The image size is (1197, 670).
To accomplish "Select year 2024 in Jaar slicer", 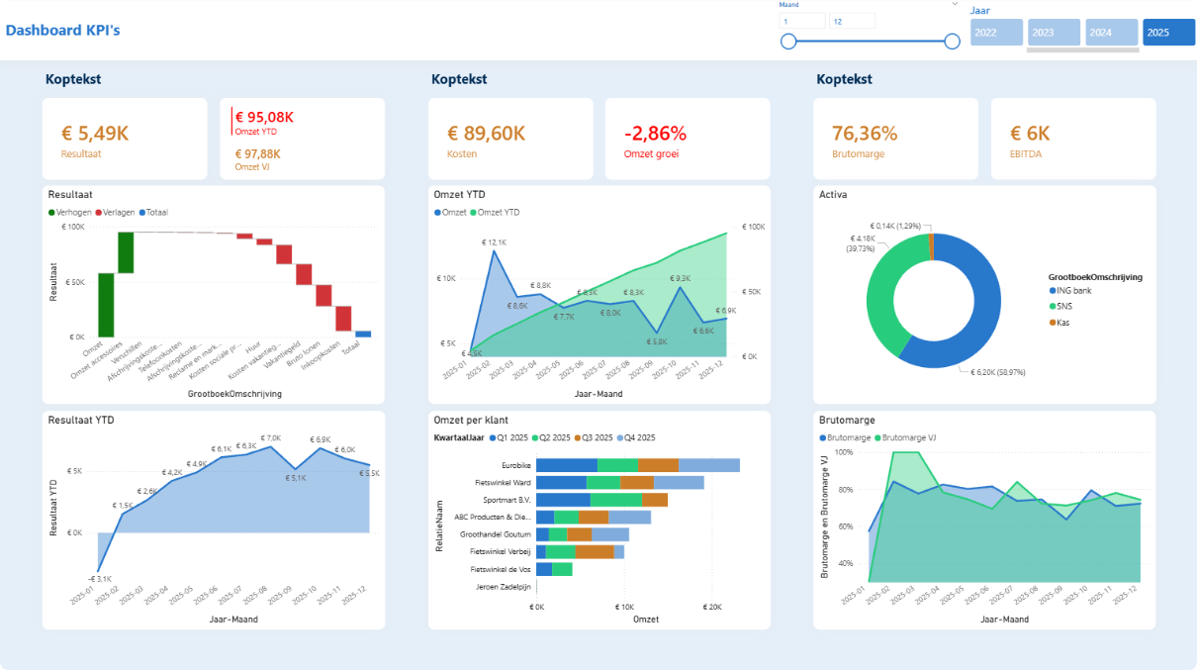I will click(1111, 33).
